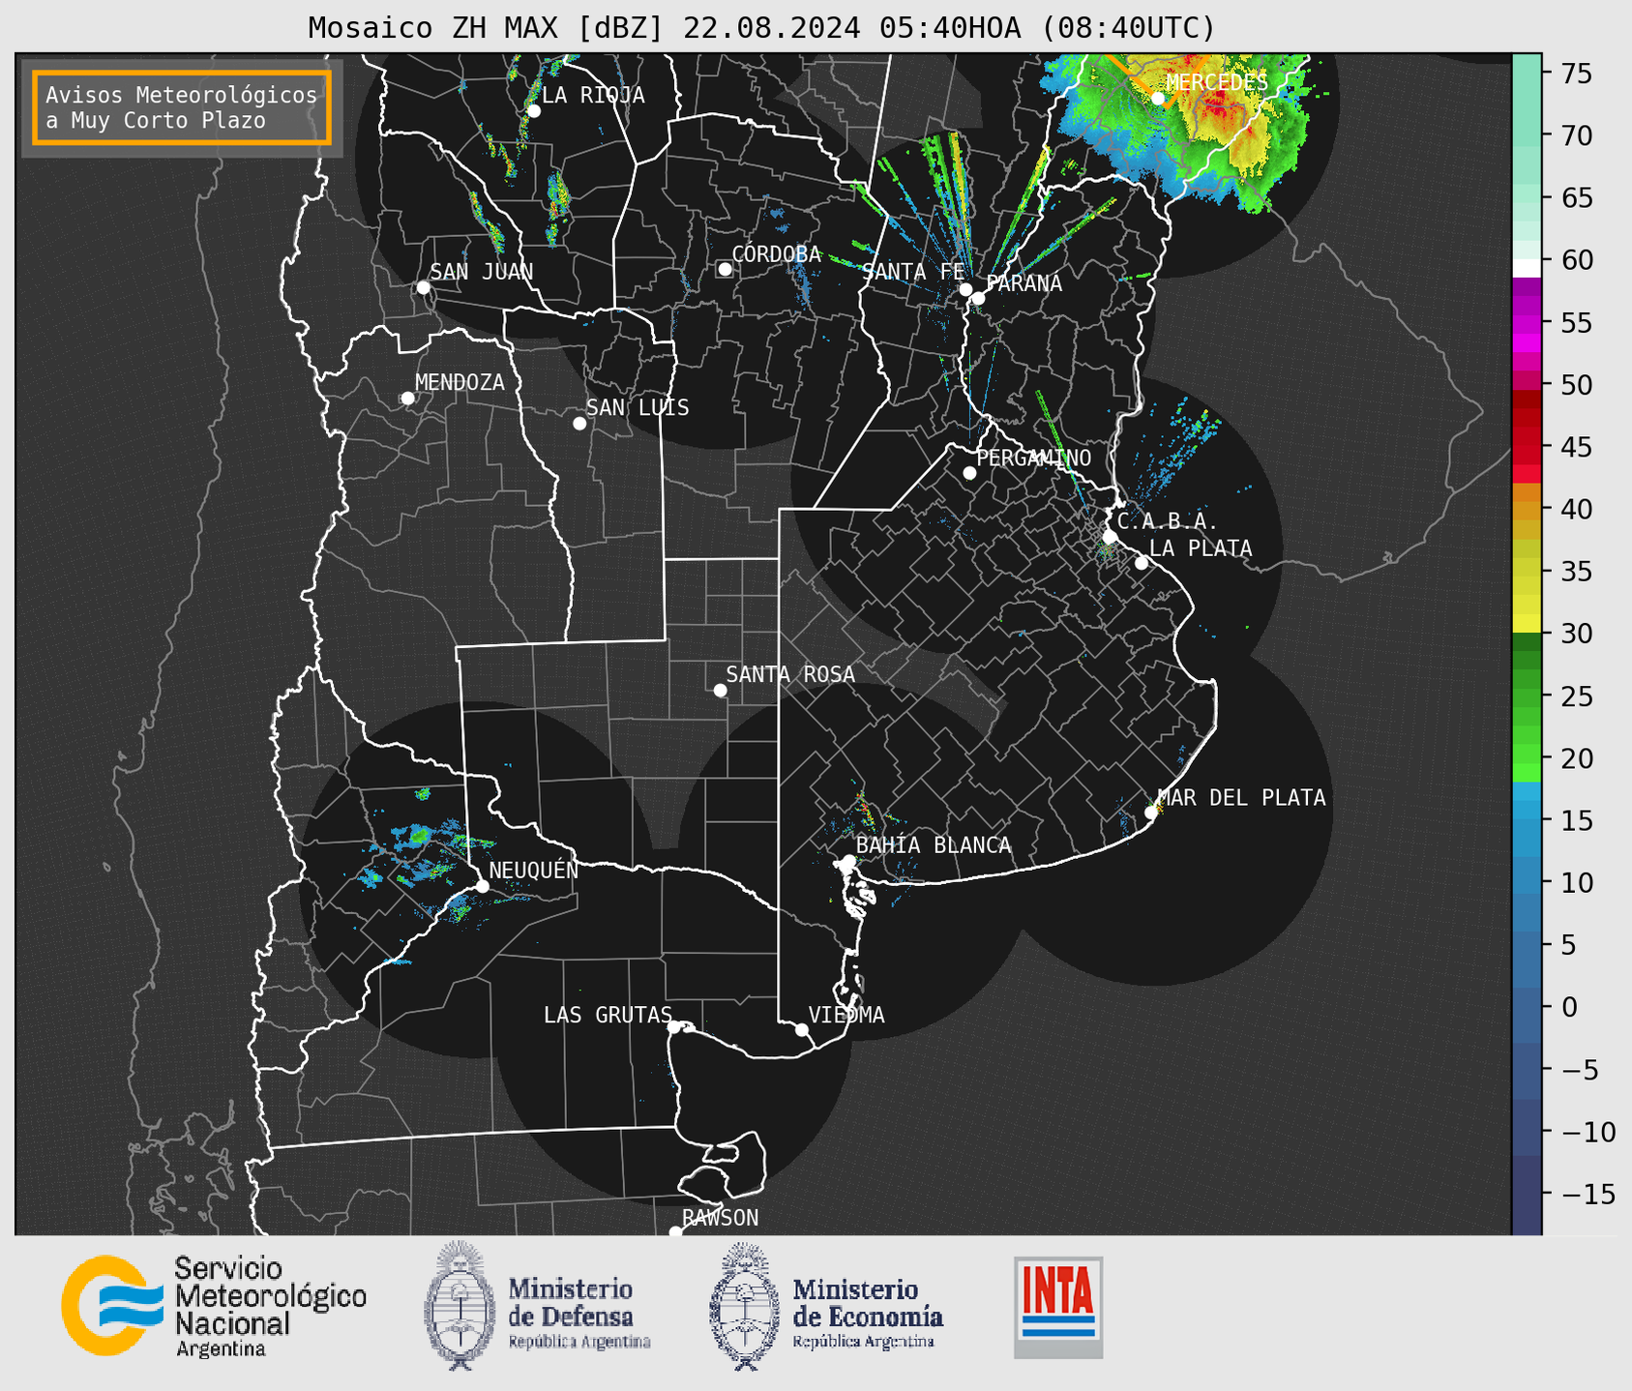Click the SANTA FE city label
The height and width of the screenshot is (1391, 1632).
click(913, 272)
